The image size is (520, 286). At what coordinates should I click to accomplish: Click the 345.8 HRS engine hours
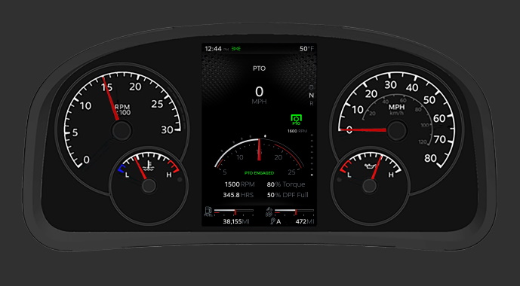[x=238, y=195]
